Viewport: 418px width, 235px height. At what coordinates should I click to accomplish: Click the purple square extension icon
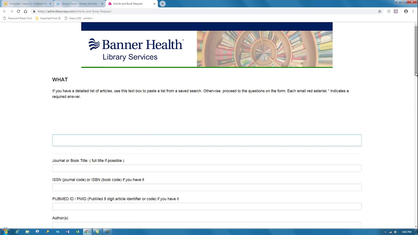point(396,11)
